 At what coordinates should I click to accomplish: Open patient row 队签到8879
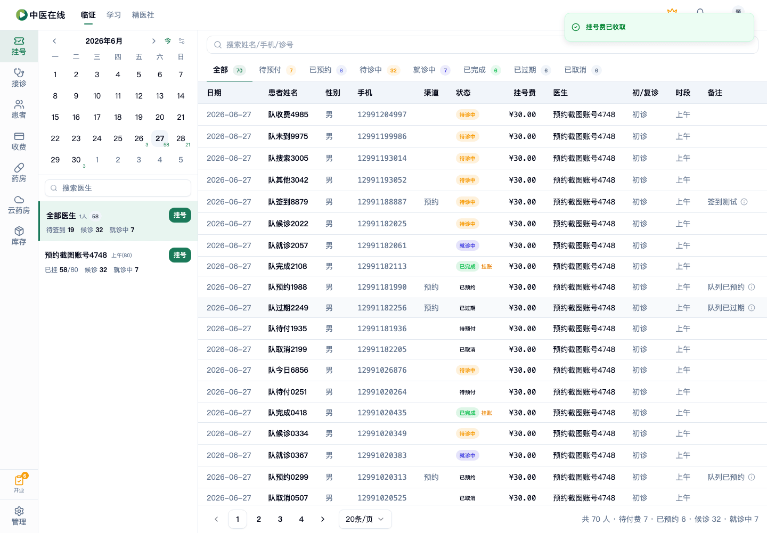pyautogui.click(x=483, y=202)
